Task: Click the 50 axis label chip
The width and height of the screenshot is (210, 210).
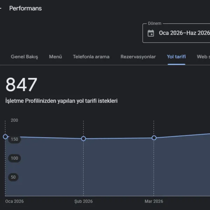Action: 13,177
